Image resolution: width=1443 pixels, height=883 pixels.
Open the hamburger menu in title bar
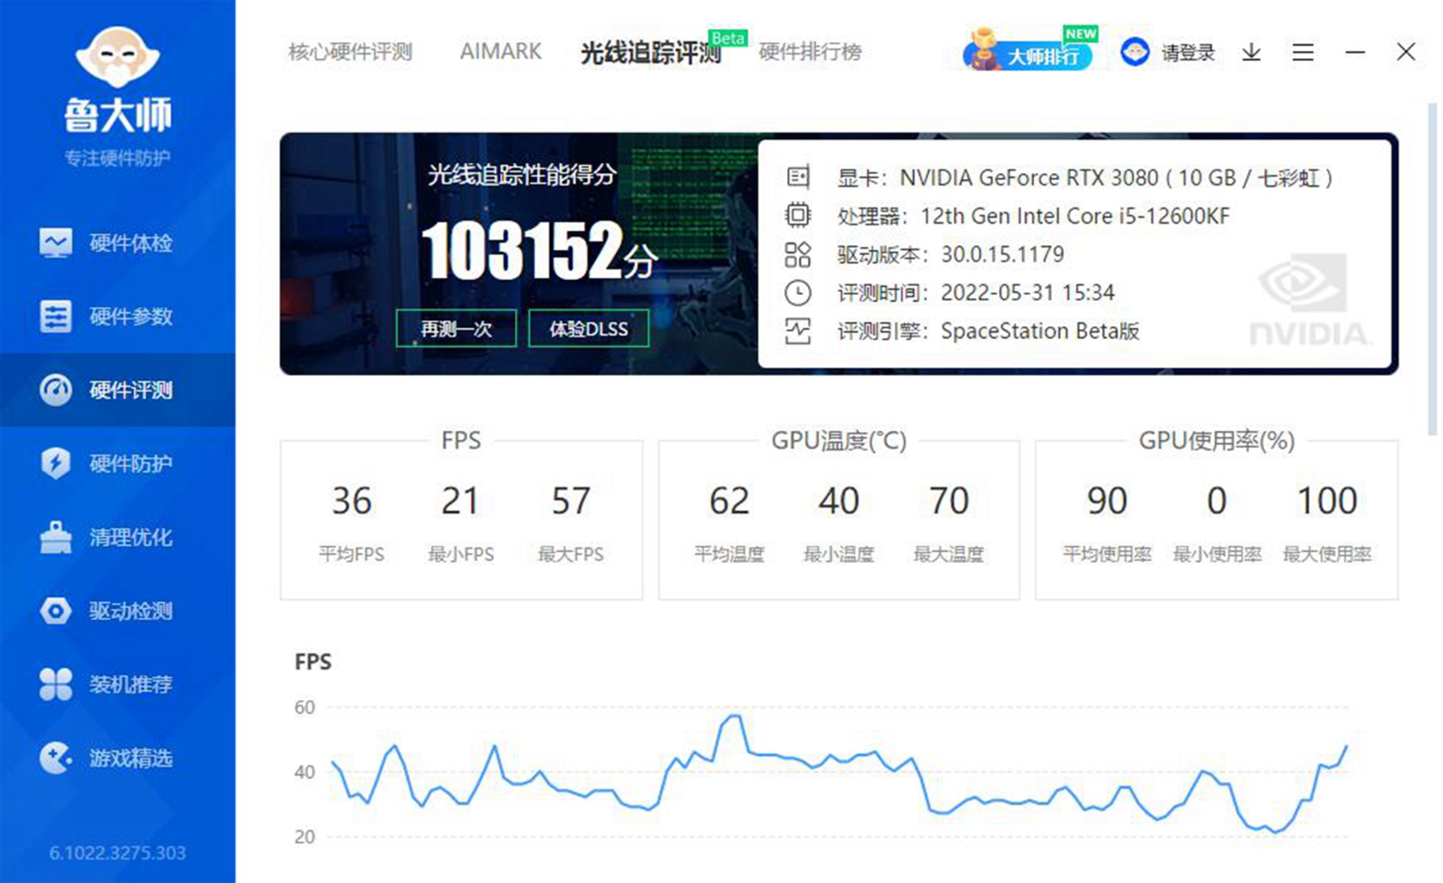pyautogui.click(x=1302, y=52)
